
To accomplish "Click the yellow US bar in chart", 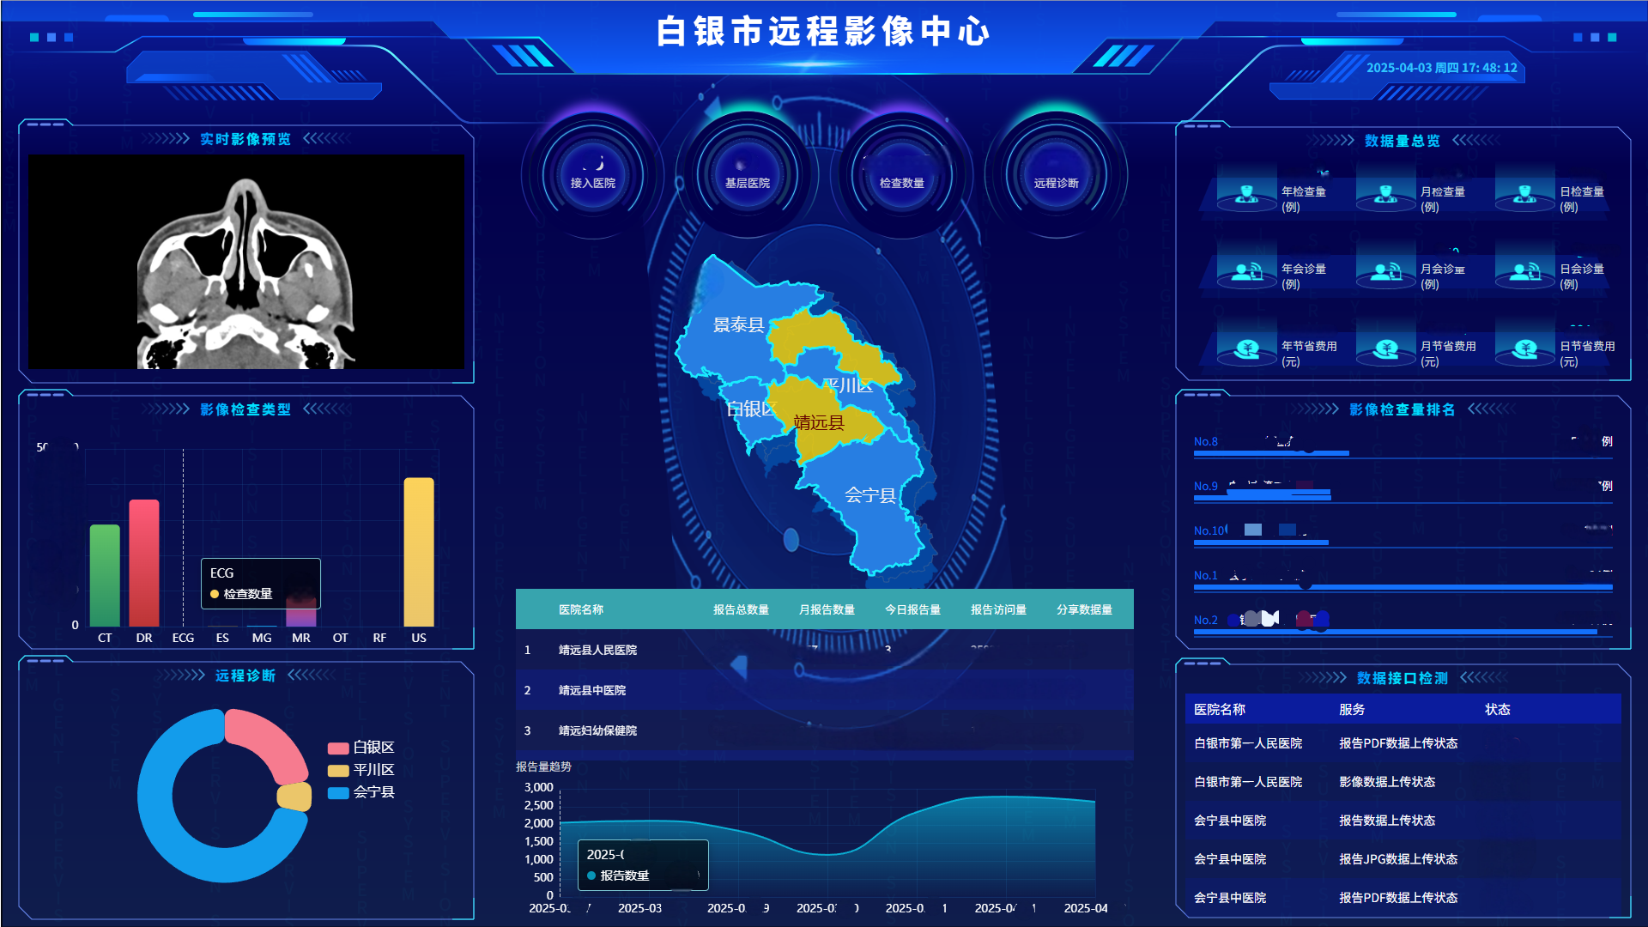I will pos(419,552).
